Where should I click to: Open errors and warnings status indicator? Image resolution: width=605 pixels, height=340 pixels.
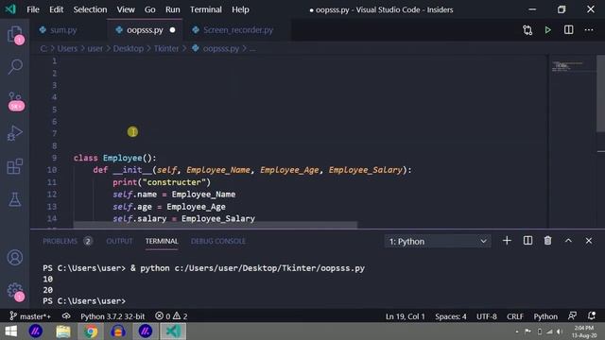pos(171,316)
